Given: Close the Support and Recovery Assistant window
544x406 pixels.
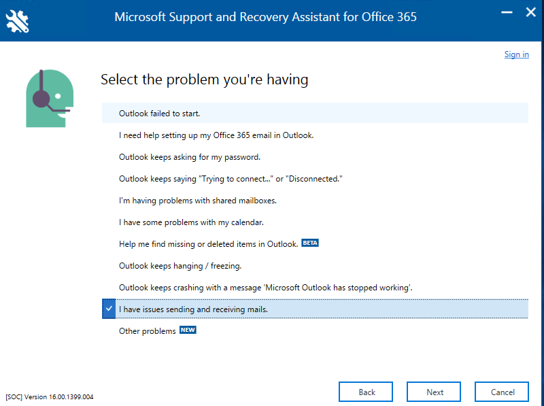Looking at the screenshot, I should pyautogui.click(x=531, y=12).
